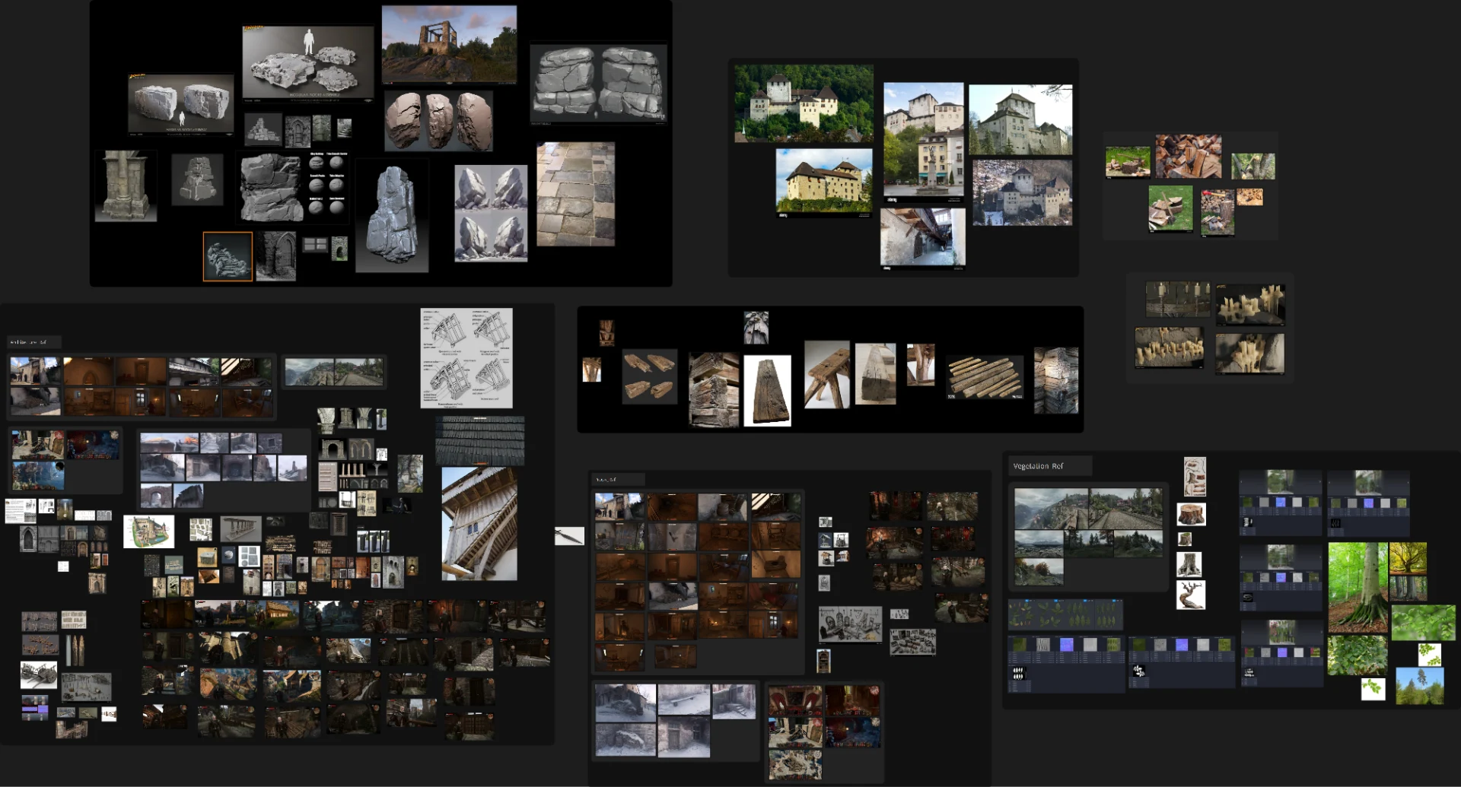This screenshot has height=787, width=1461.
Task: Click the medieval props sketch sheet
Action: pos(850,624)
